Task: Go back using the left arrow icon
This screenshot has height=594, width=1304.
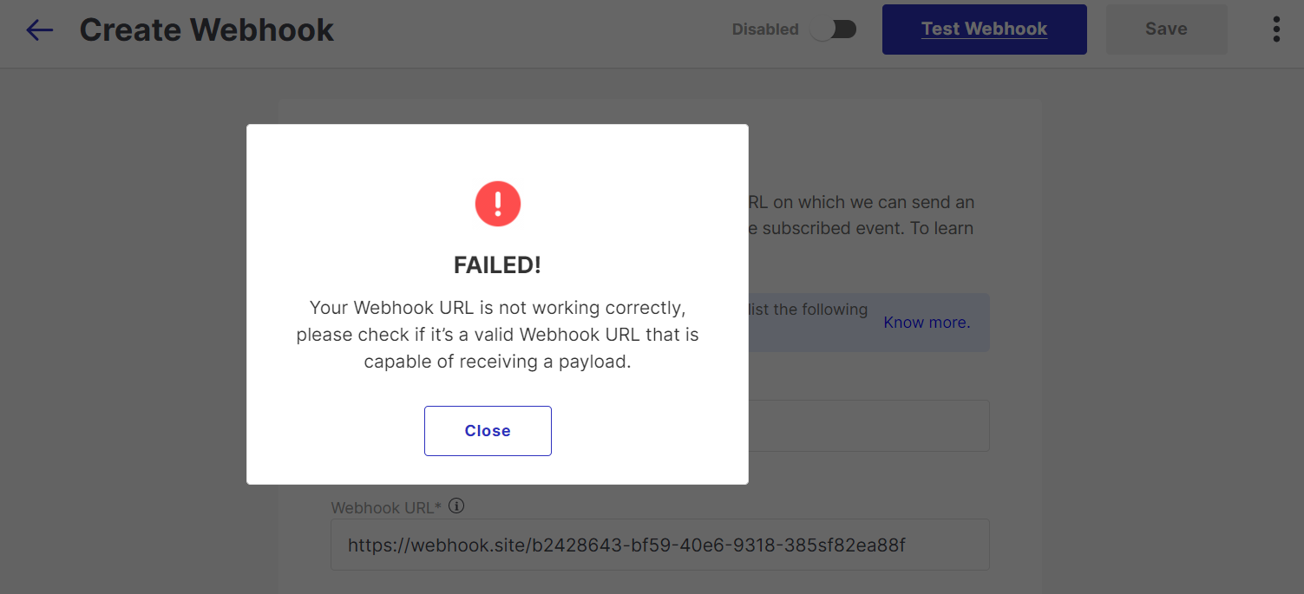Action: (40, 30)
